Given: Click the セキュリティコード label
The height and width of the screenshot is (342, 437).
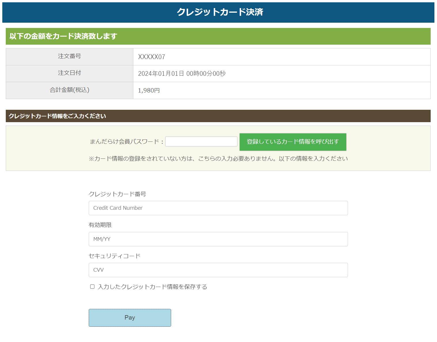Looking at the screenshot, I should 114,256.
